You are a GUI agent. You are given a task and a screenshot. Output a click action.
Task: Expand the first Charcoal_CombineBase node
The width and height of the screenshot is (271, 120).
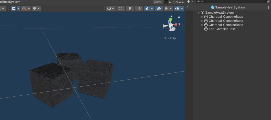pyautogui.click(x=202, y=17)
